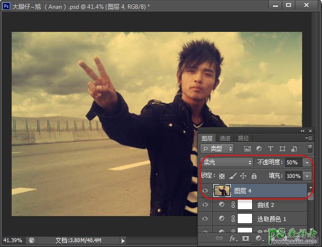Viewport: 322px width, 247px height.
Task: Open the 填充 fill dropdown arrow
Action: (x=307, y=176)
